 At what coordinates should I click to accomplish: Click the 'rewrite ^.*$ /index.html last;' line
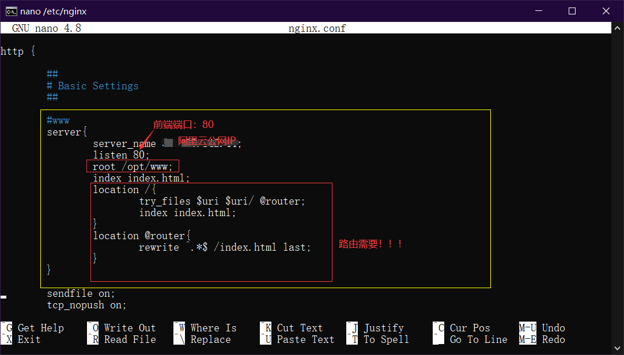[225, 247]
